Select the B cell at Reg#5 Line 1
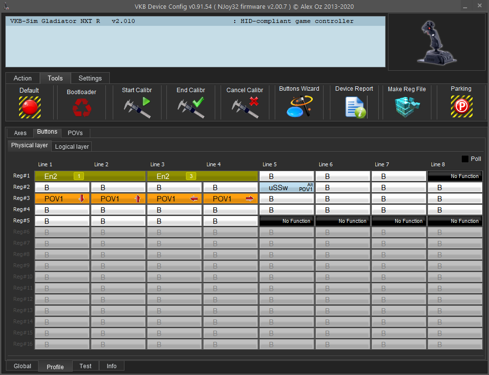Image resolution: width=489 pixels, height=375 pixels. 62,221
